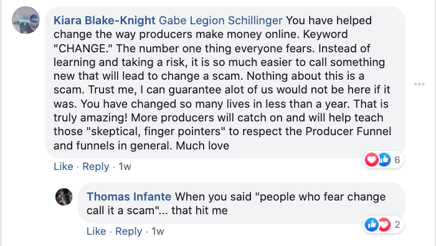Viewport: 436px width, 246px height.
Task: Open the 1w timestamp of Kiara's comment
Action: pyautogui.click(x=125, y=166)
